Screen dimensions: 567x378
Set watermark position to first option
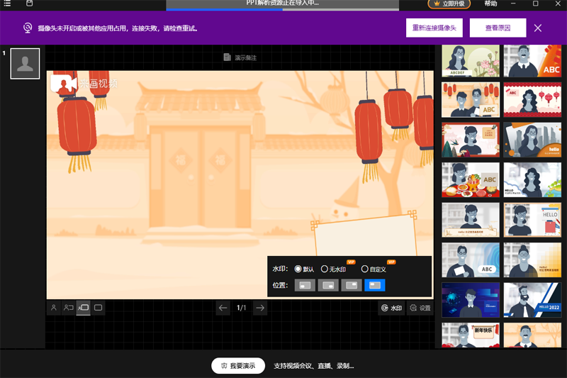[x=305, y=285]
